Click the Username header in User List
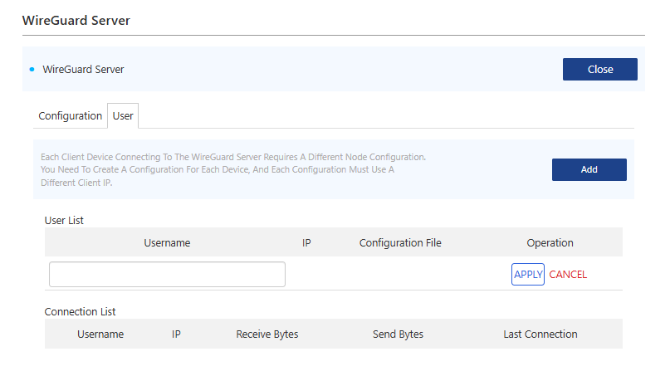This screenshot has width=670, height=371. tap(167, 243)
